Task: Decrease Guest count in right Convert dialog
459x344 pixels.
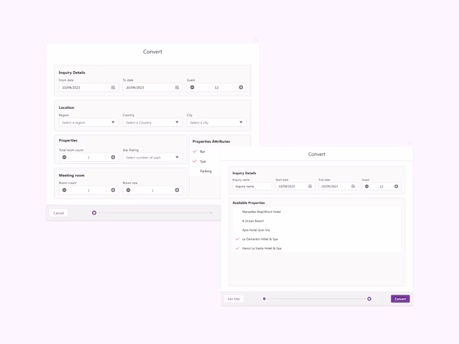Action: (367, 186)
